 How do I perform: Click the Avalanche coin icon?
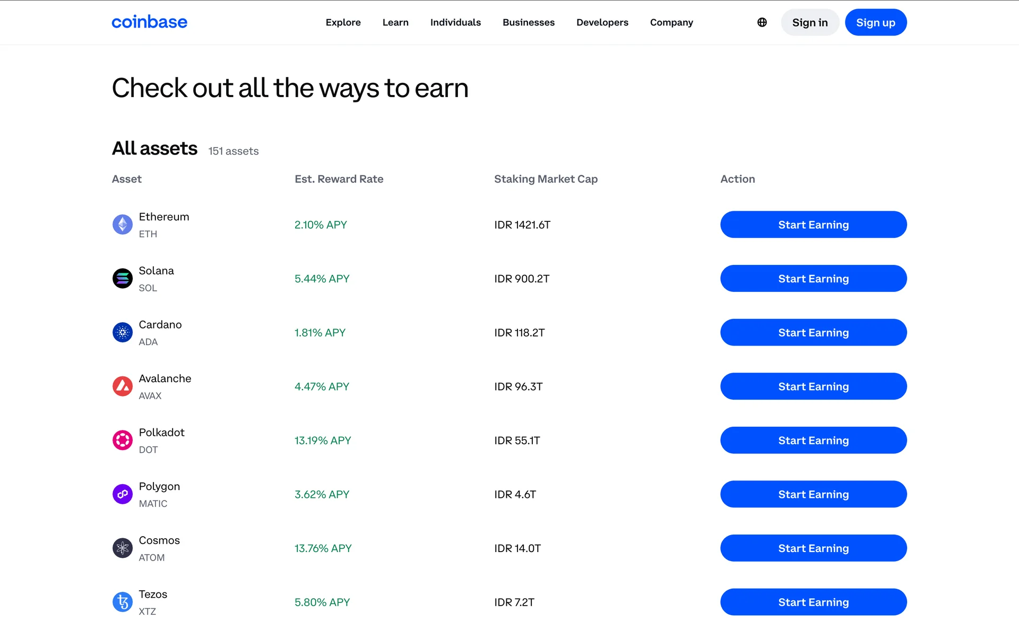123,386
